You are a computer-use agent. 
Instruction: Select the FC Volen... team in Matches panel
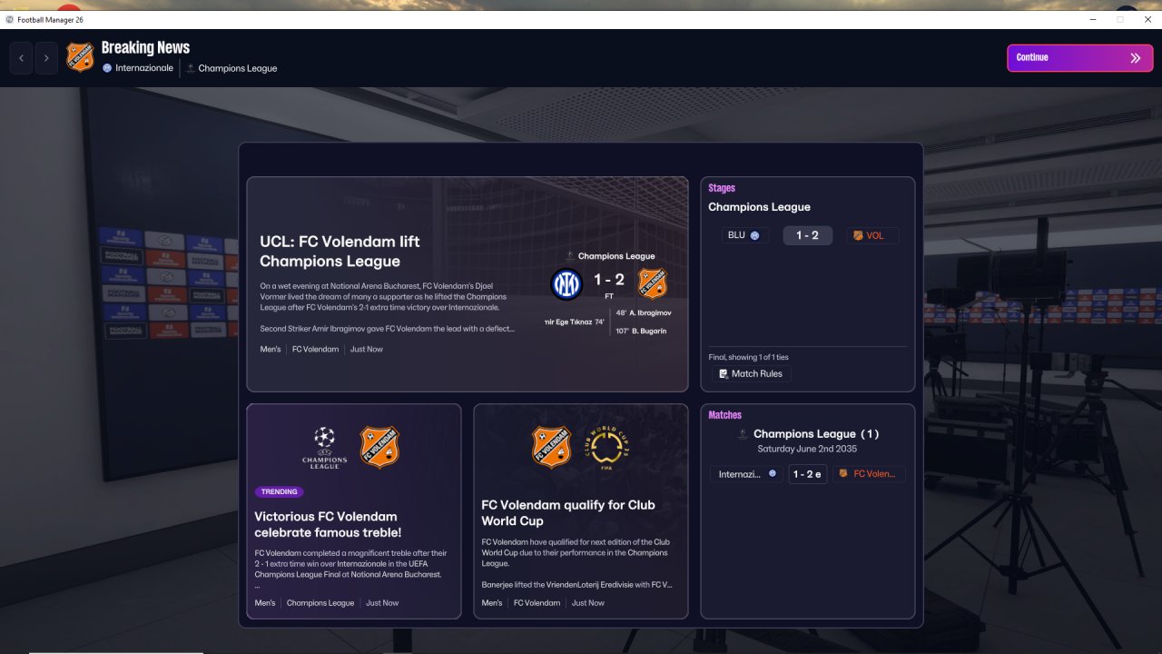[x=869, y=474]
